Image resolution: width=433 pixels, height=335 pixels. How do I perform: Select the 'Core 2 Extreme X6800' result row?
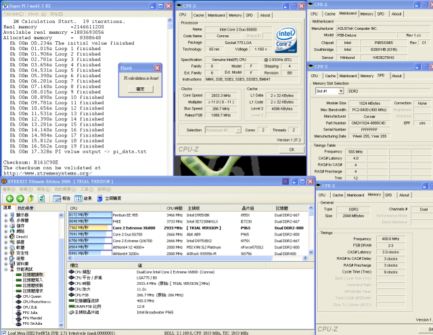(187, 228)
